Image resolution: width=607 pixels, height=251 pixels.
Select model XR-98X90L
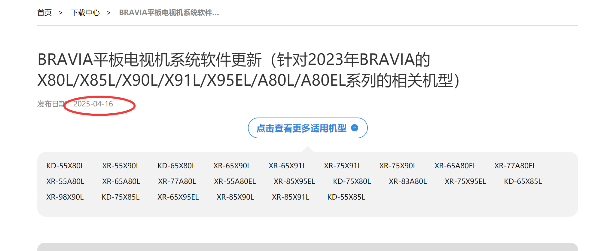tap(65, 197)
